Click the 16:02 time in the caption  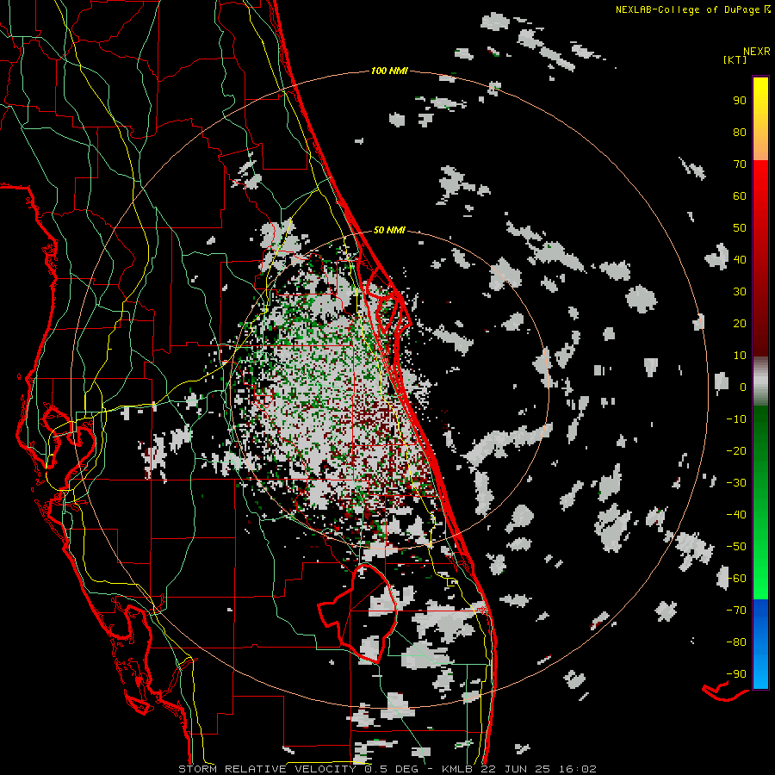point(577,769)
